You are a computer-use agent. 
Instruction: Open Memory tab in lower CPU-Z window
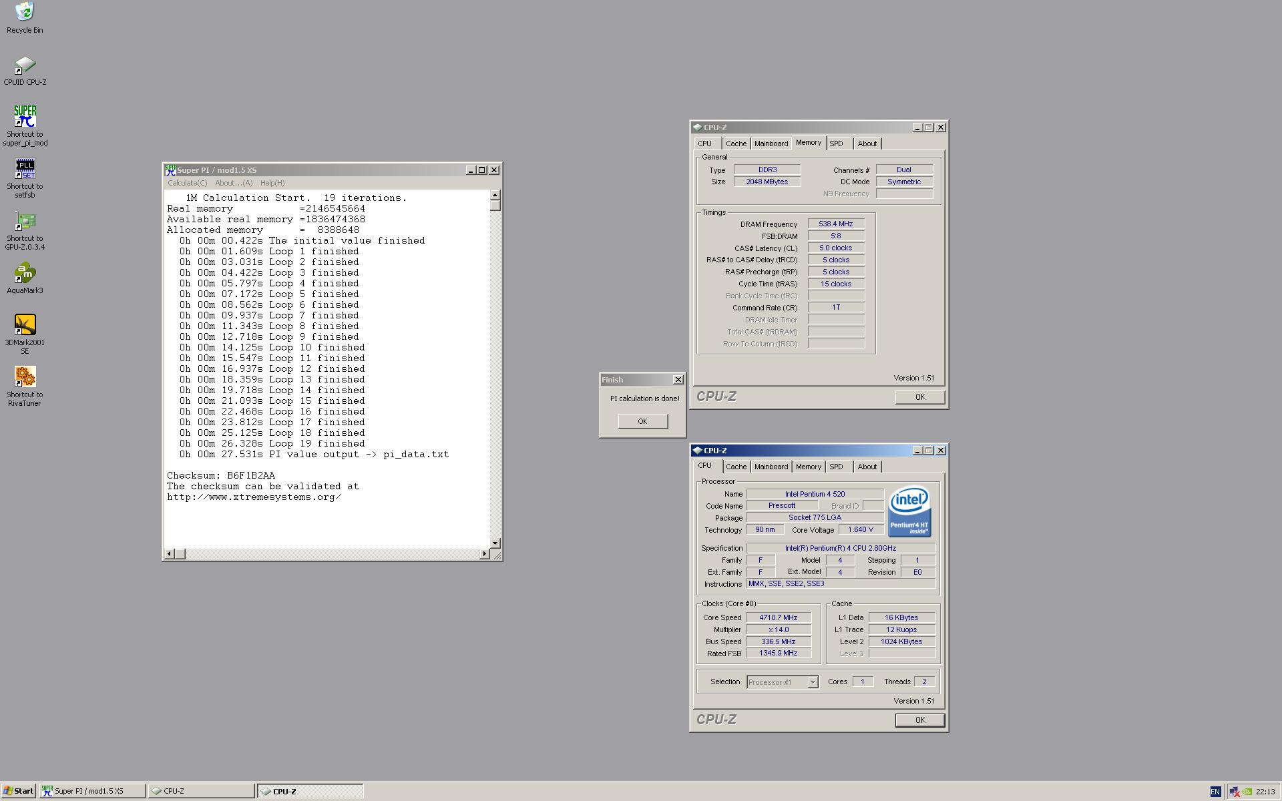pyautogui.click(x=808, y=467)
